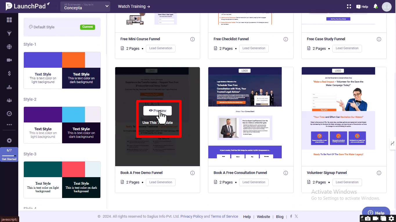Open the analytics gauge icon in sidebar

[9, 114]
